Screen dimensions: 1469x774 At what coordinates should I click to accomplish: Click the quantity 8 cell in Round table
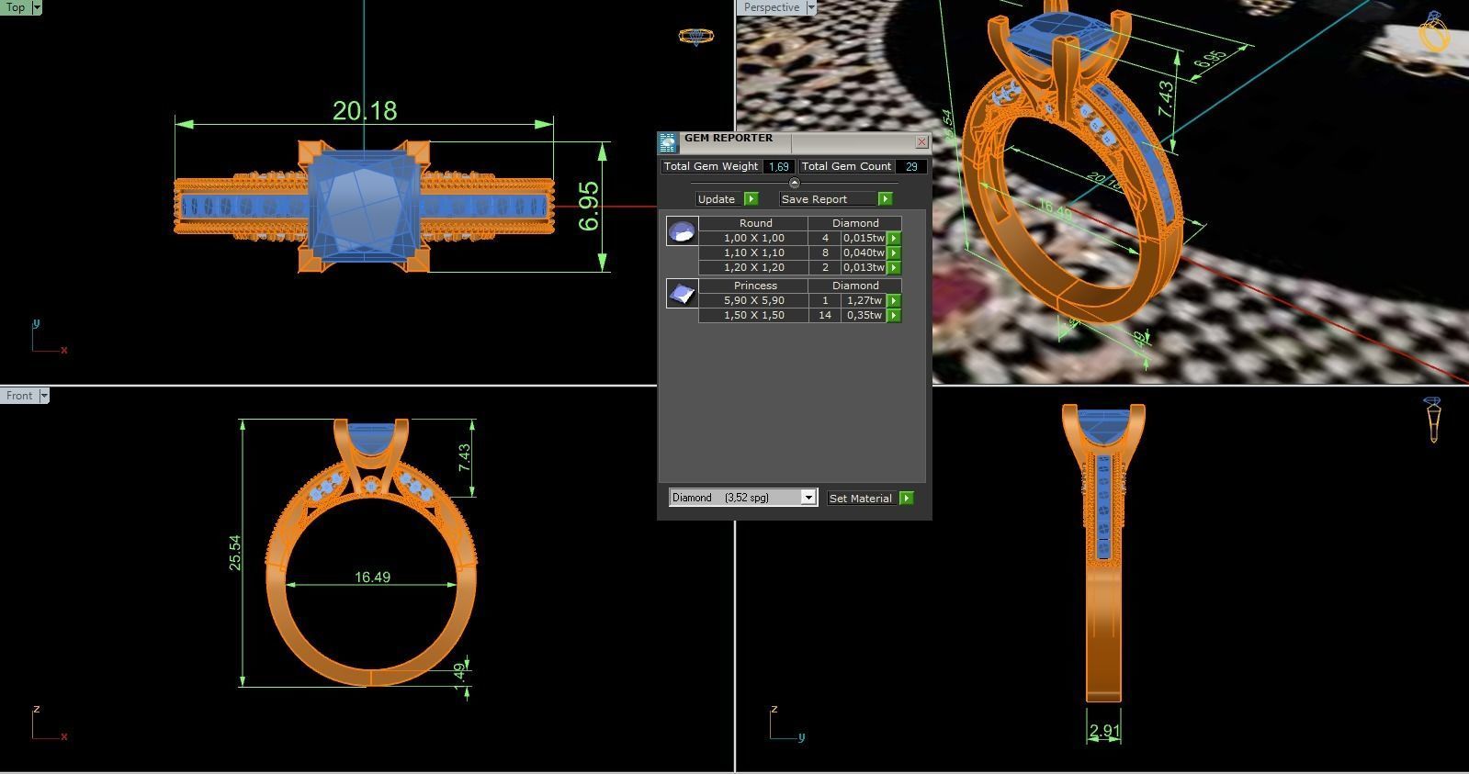[x=825, y=252]
